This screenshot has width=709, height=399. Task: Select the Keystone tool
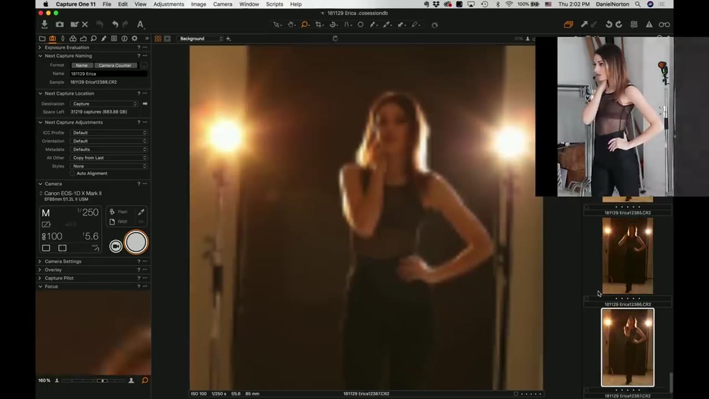[347, 24]
